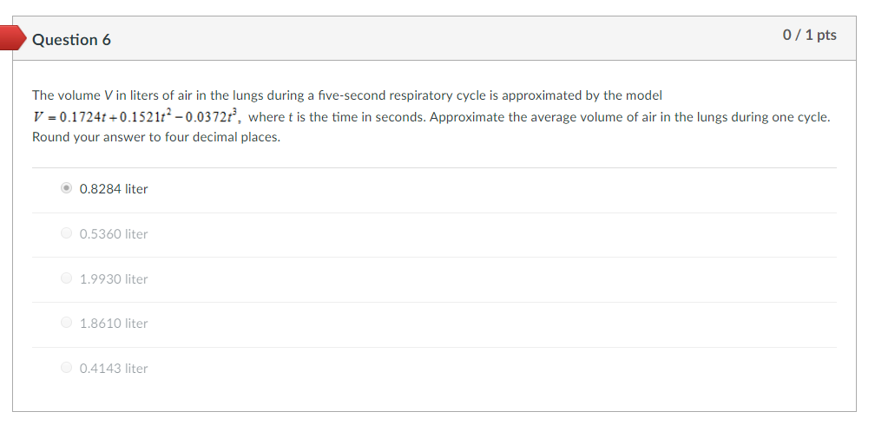Viewport: 875px width, 438px height.
Task: Click the "0.5360 liter" answer label
Action: [x=114, y=233]
